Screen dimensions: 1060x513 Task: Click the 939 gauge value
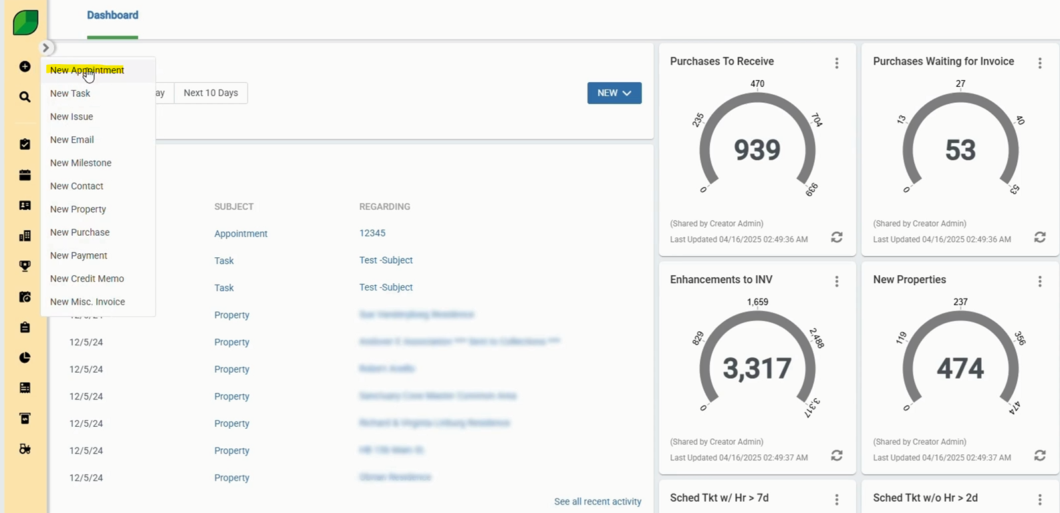click(757, 150)
